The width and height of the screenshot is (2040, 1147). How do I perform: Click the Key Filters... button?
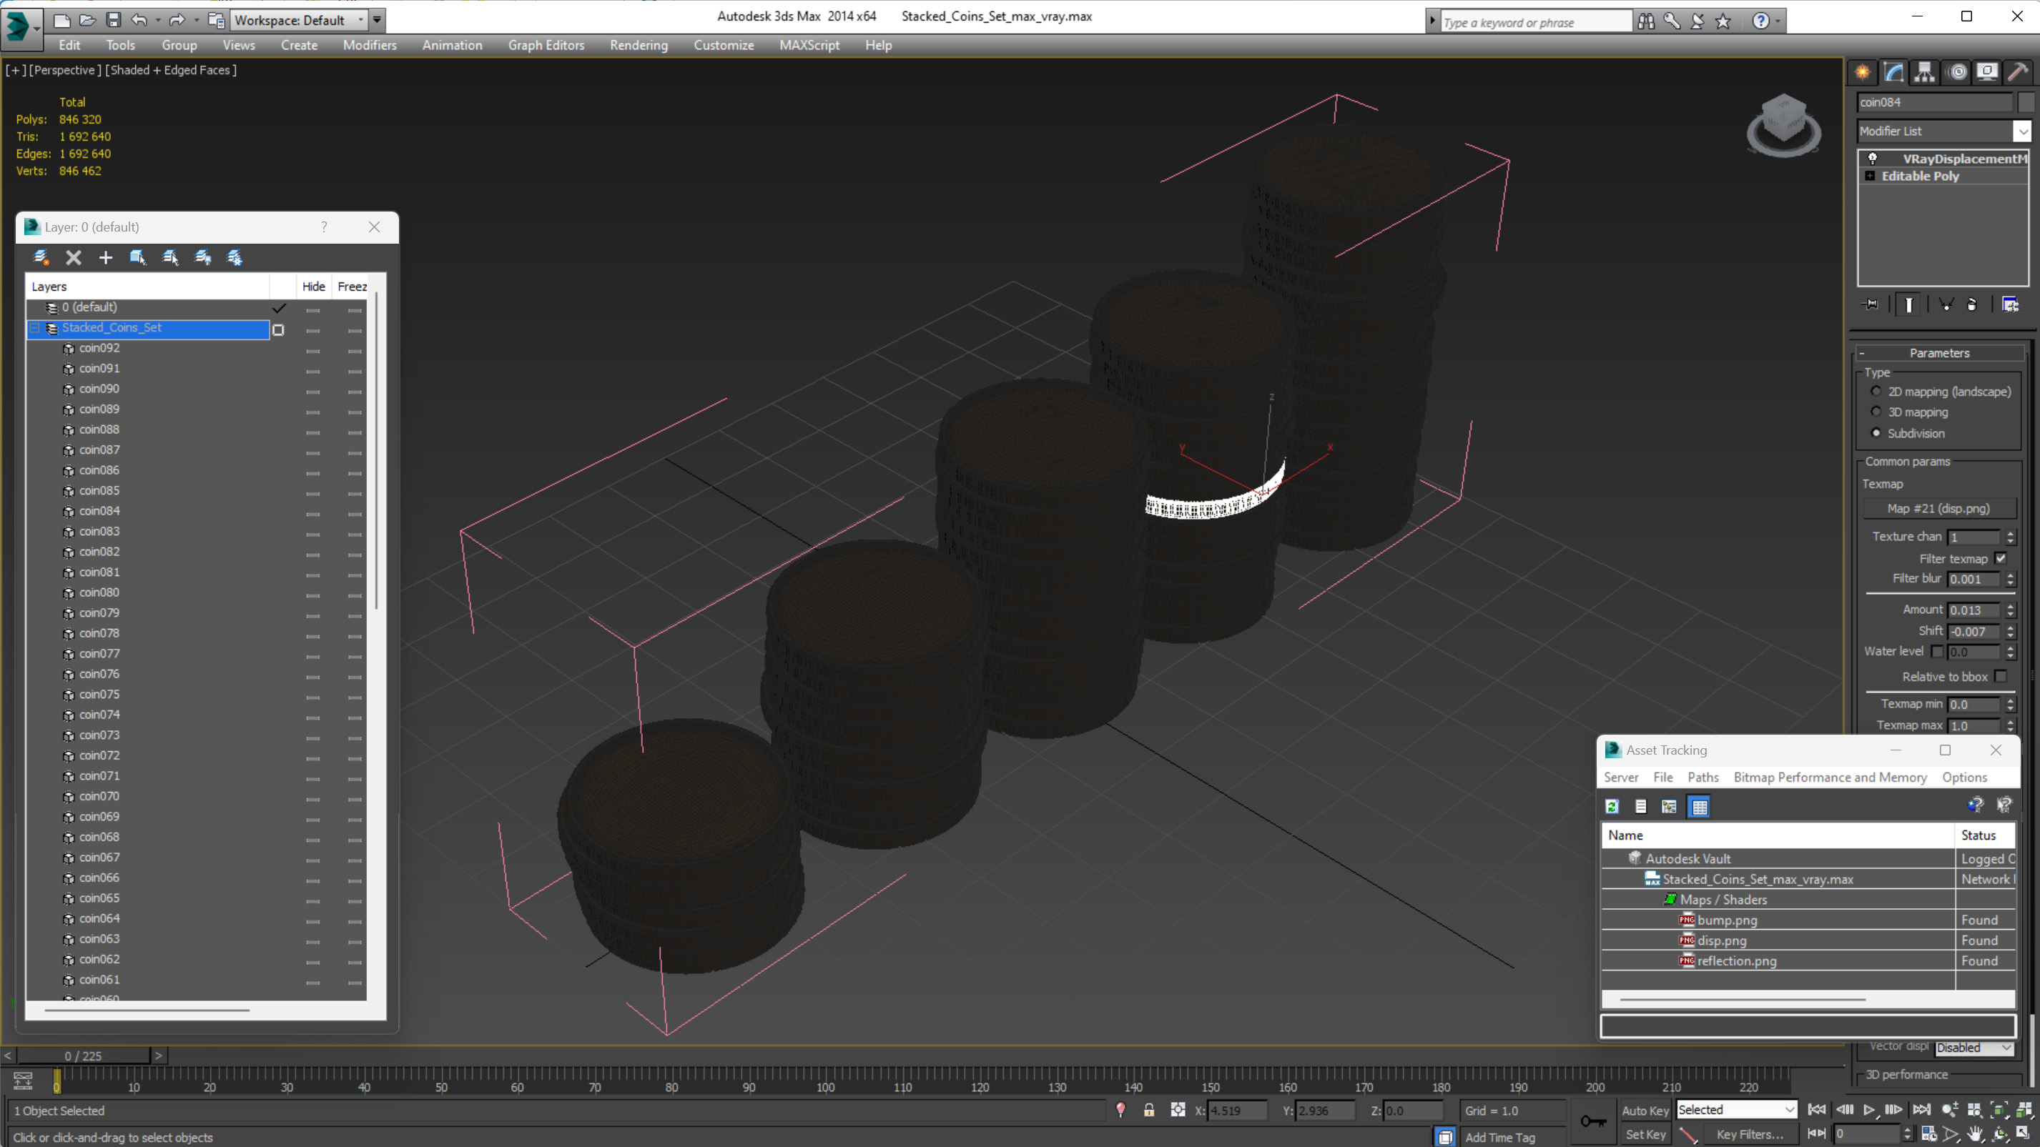1750,1134
